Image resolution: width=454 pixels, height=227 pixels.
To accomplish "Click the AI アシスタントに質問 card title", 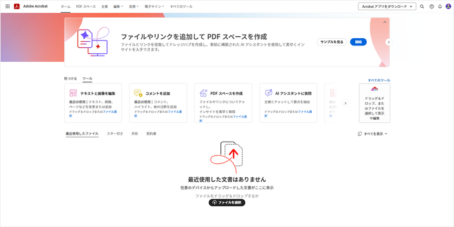I will coord(294,93).
